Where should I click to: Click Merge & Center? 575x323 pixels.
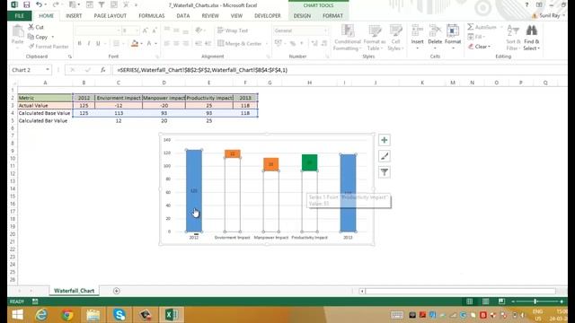pos(240,44)
